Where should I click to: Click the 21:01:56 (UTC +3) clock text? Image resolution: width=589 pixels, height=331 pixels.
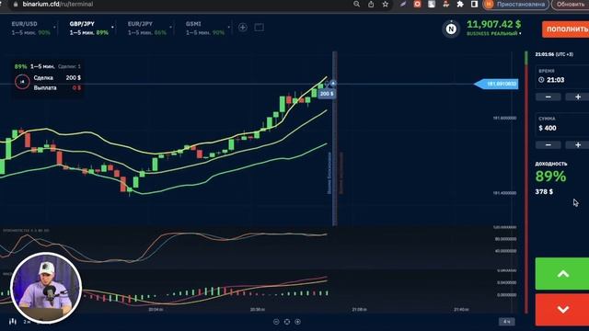[554, 54]
